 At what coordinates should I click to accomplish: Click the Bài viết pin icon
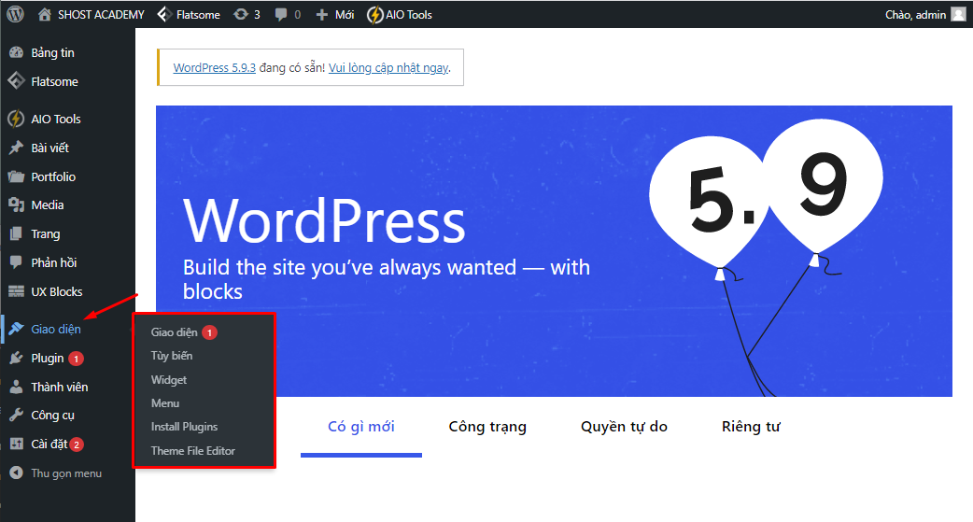15,148
